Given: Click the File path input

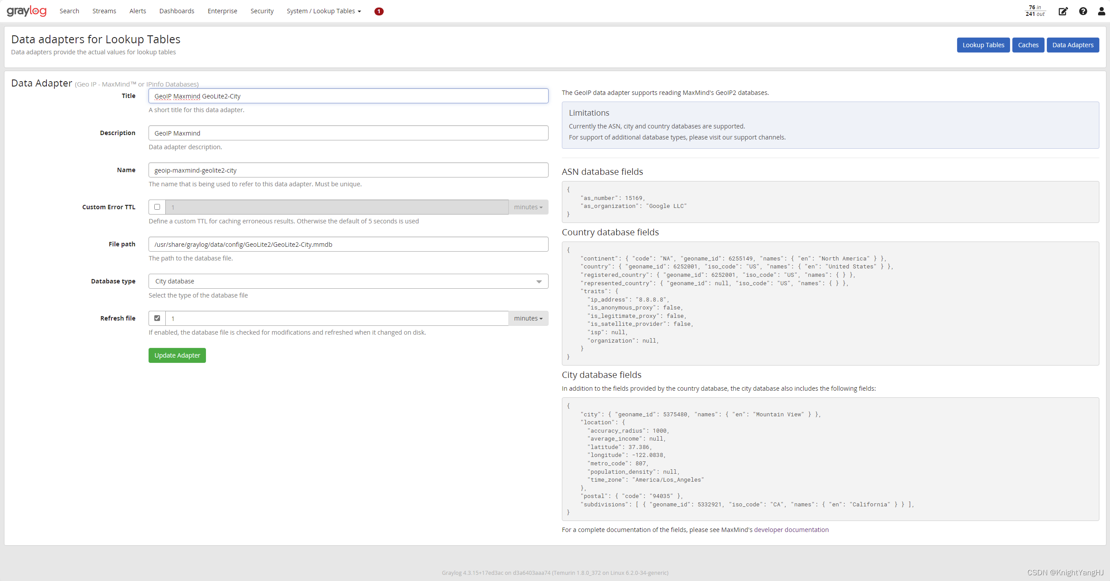Looking at the screenshot, I should 348,244.
